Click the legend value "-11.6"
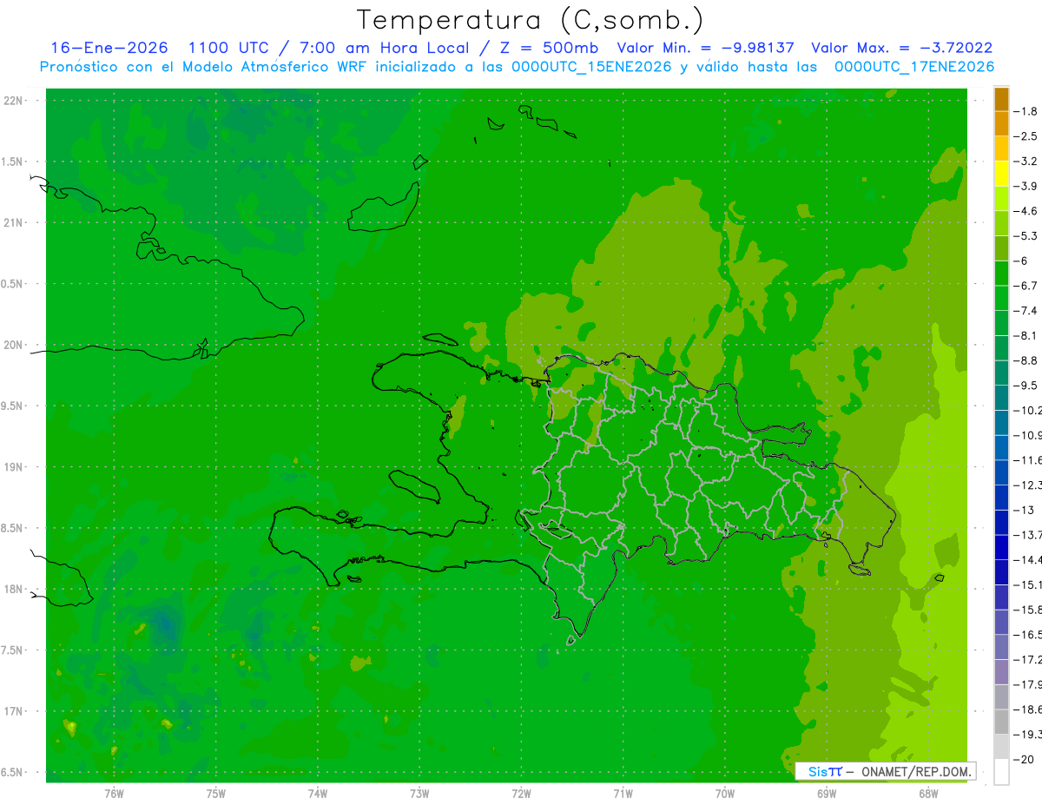 click(x=1027, y=459)
